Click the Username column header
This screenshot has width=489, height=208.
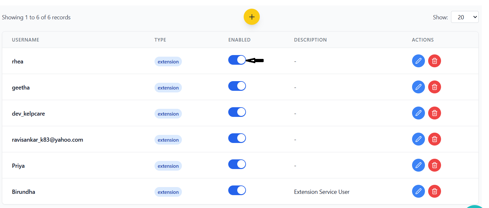tap(25, 40)
